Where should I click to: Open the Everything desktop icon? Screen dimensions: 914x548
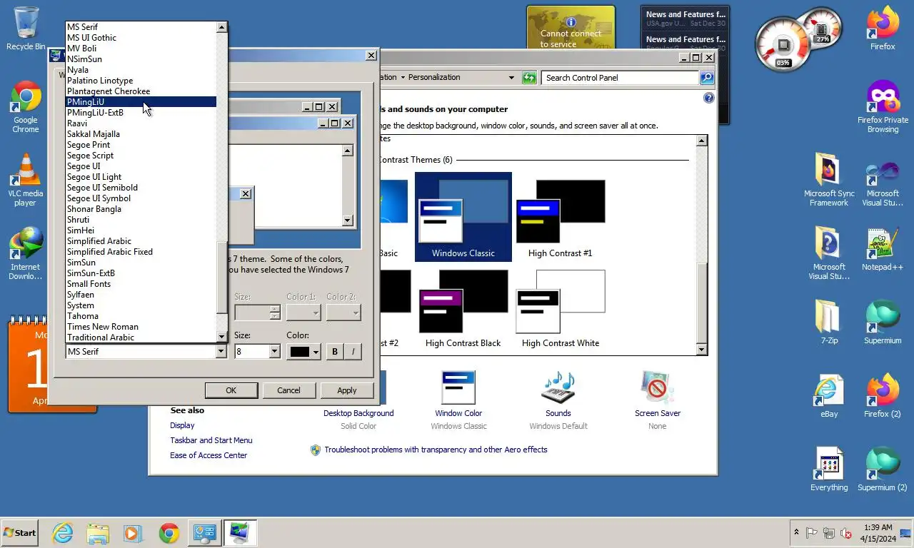(x=829, y=470)
